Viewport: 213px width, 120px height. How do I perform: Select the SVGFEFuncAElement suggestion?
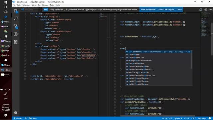coord(157,79)
